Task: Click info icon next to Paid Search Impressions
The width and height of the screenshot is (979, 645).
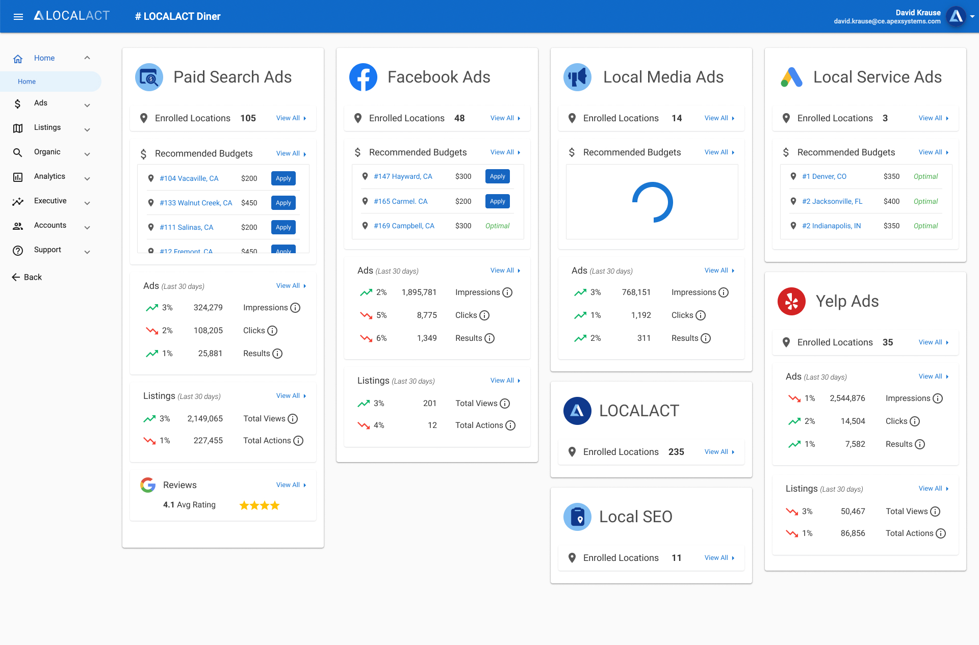Action: pos(295,308)
